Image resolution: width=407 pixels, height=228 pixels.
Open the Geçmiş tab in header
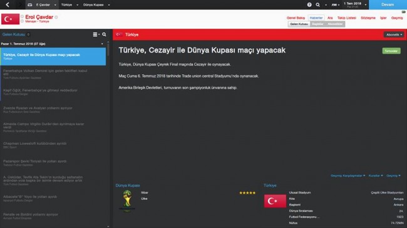[397, 18]
